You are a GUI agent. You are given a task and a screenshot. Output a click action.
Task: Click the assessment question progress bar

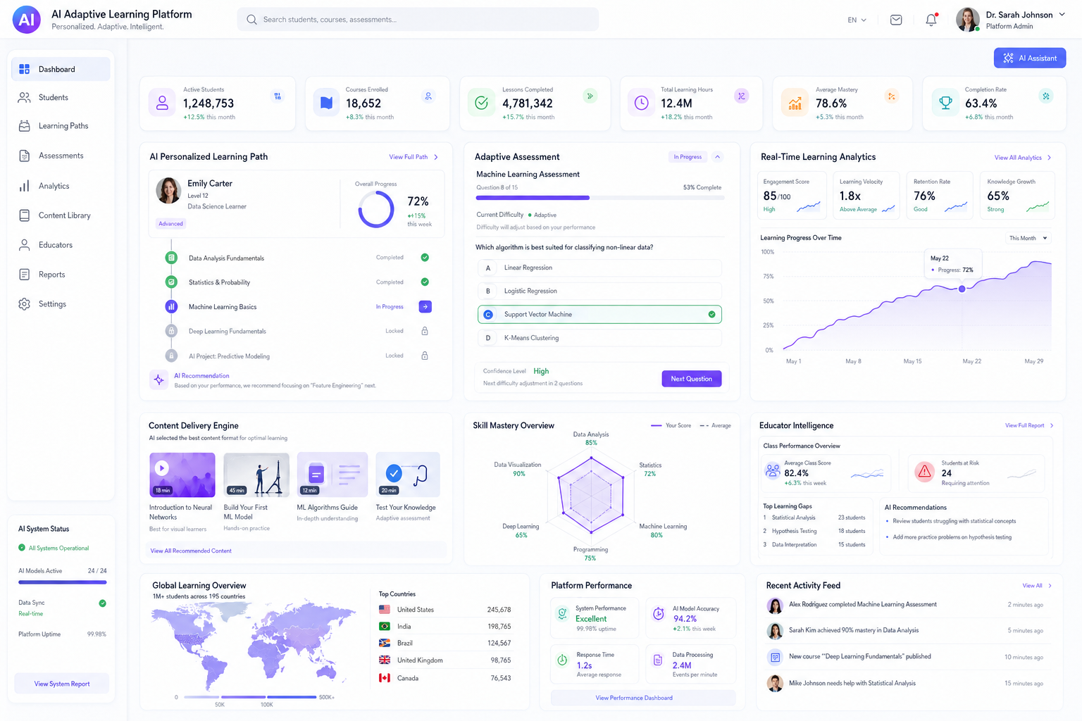pyautogui.click(x=599, y=198)
